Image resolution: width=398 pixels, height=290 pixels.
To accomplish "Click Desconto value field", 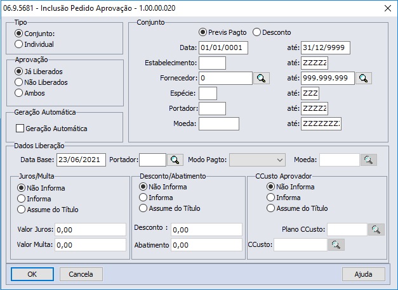I will 206,230.
